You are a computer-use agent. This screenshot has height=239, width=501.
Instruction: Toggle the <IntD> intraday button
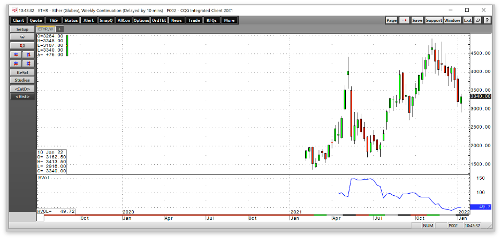(22, 89)
